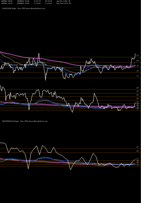This screenshot has height=203, width=141.
Task: Click the DAILY(250) Eagle View chart title
Action: tap(24, 8)
